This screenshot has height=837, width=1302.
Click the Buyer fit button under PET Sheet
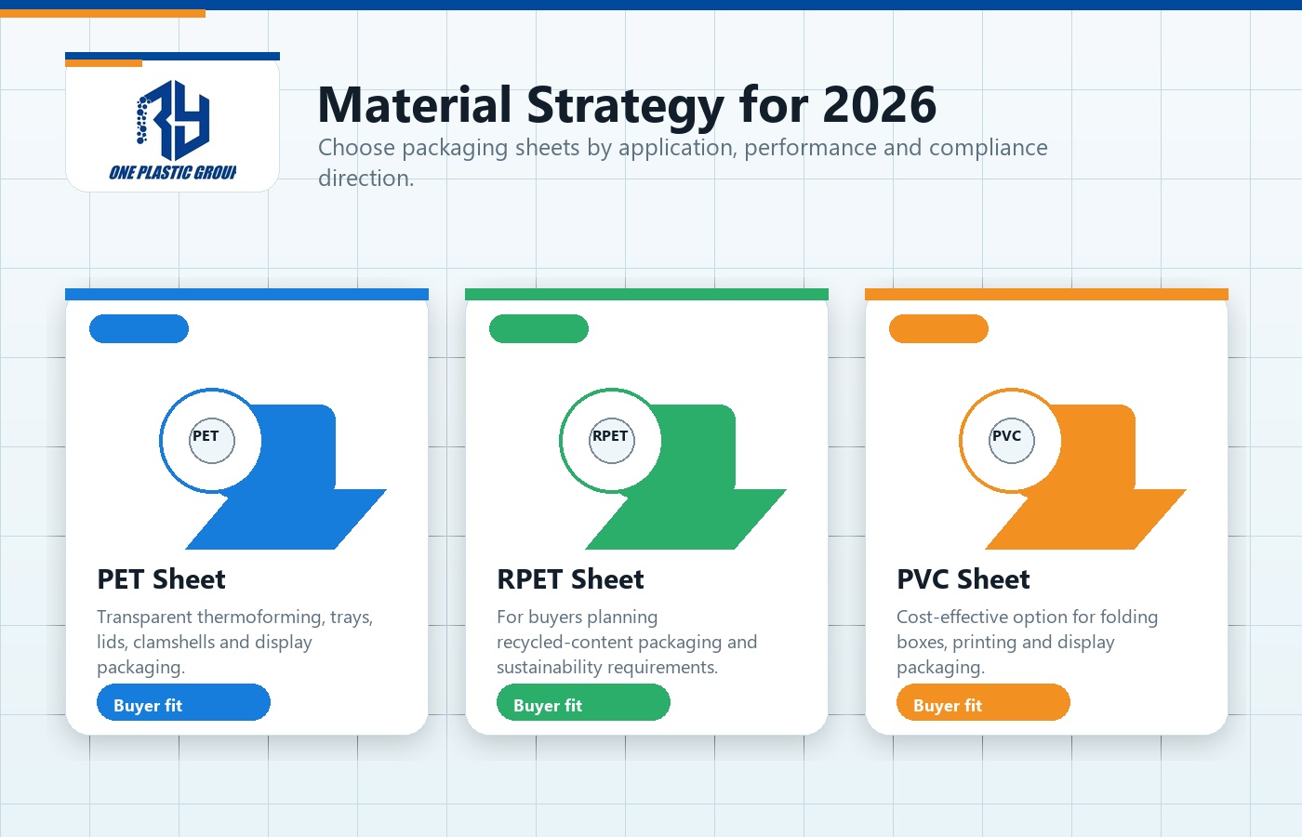(x=183, y=702)
